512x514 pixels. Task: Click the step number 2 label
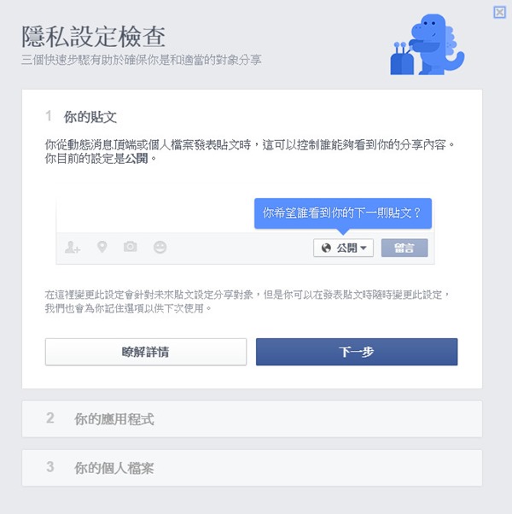[x=49, y=418]
